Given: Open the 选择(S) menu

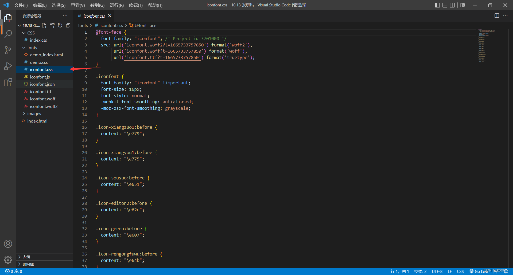Looking at the screenshot, I should [59, 5].
